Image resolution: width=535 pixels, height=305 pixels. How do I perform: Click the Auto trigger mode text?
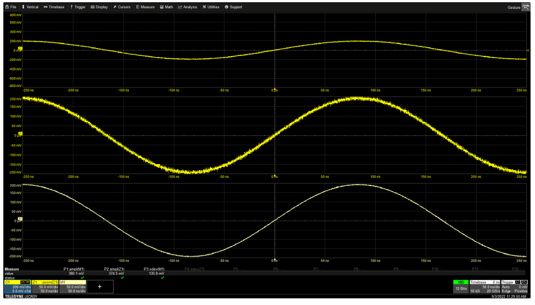(x=506, y=287)
